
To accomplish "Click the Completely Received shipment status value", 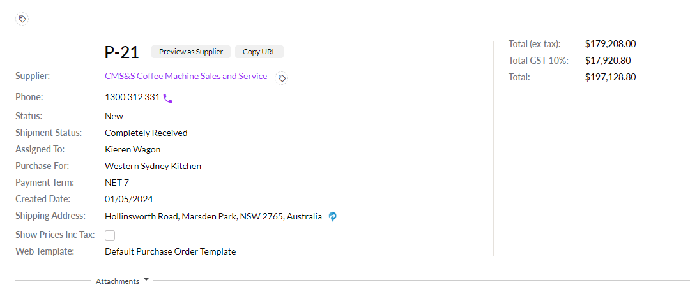I will coord(146,133).
